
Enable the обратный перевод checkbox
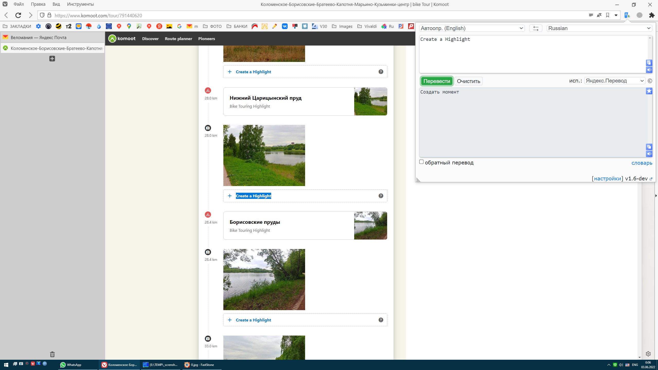click(x=421, y=162)
